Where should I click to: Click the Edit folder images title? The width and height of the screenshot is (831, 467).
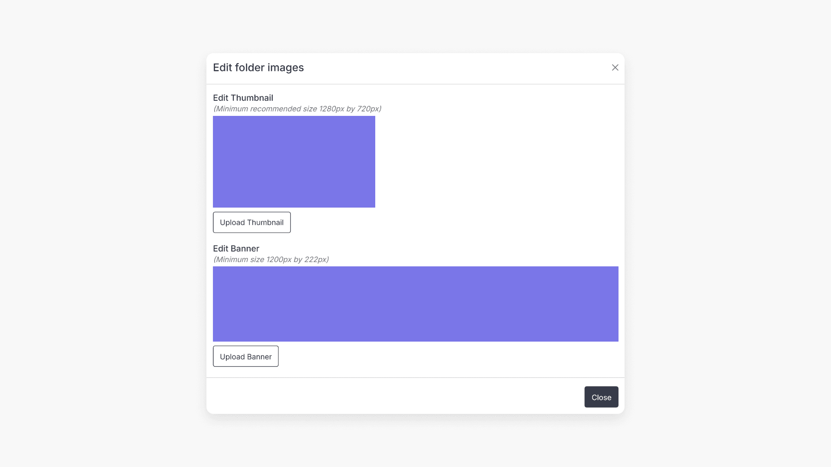[258, 67]
